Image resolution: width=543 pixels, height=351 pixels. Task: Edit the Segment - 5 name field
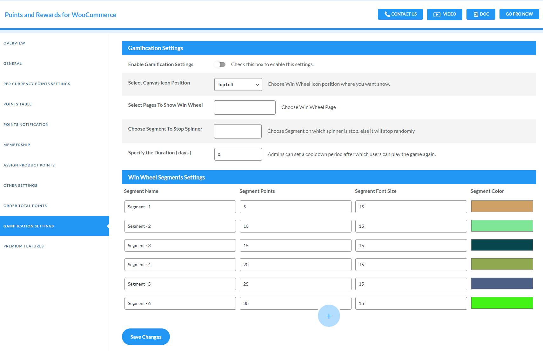tap(180, 284)
